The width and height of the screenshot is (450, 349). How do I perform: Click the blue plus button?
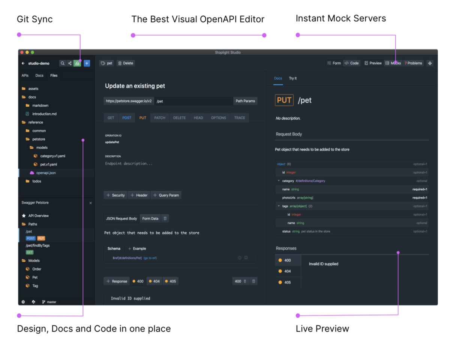tap(87, 63)
